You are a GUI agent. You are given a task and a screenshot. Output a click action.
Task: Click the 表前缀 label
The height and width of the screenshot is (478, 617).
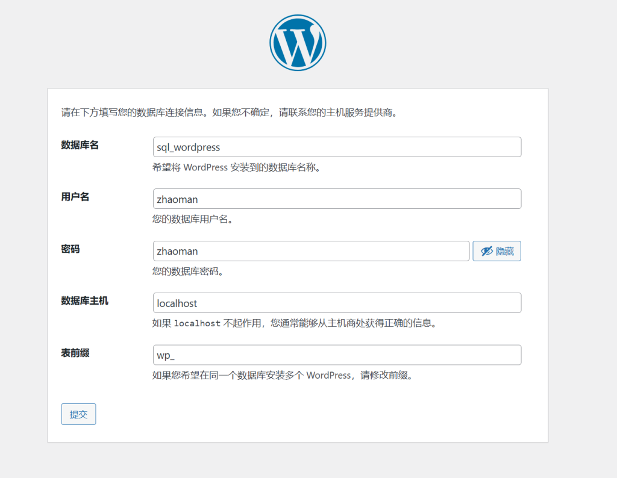(x=75, y=353)
